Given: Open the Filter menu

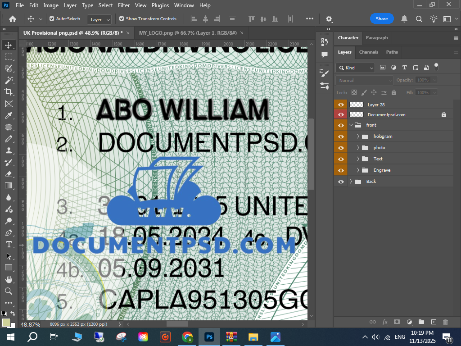Looking at the screenshot, I should pyautogui.click(x=123, y=5).
